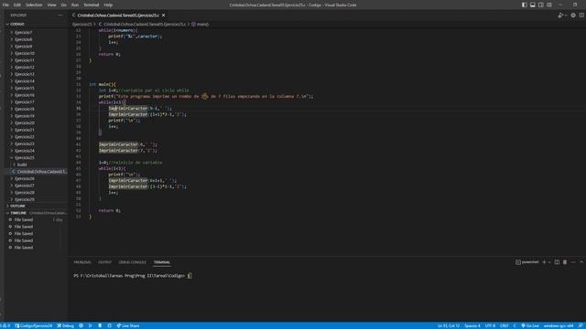Click the run/debug C file icon

tap(560, 16)
